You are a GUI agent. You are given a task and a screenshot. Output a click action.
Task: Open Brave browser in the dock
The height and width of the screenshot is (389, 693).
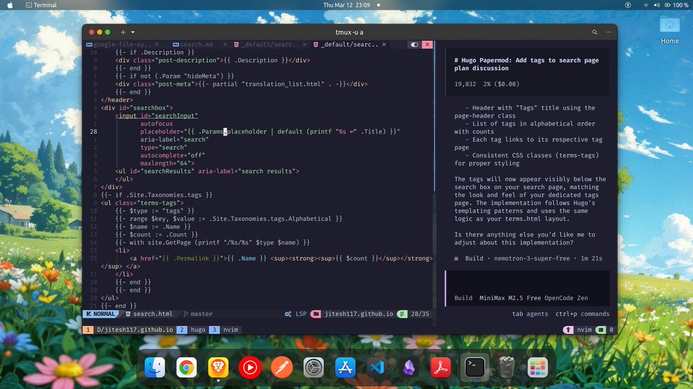[218, 367]
